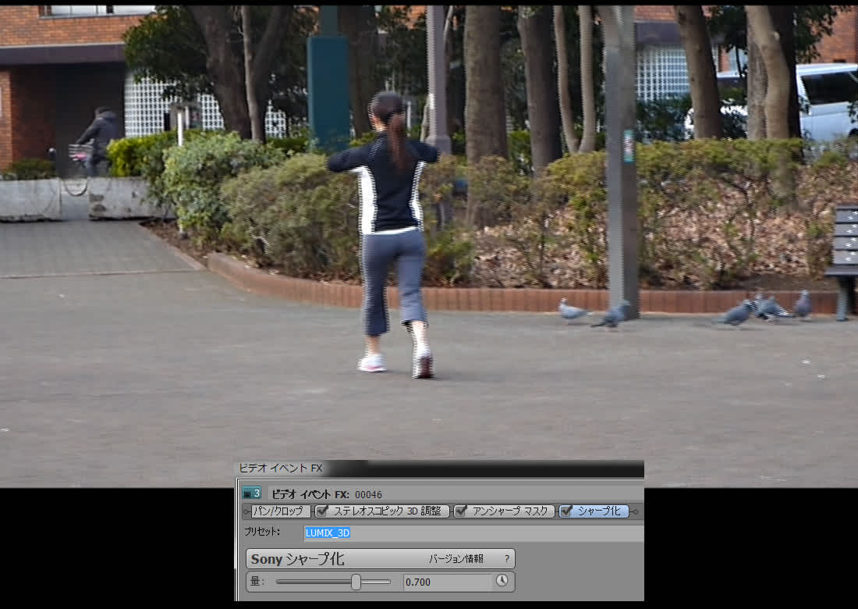The height and width of the screenshot is (609, 858).
Task: Click the track 3 icon in FX header
Action: pyautogui.click(x=251, y=493)
